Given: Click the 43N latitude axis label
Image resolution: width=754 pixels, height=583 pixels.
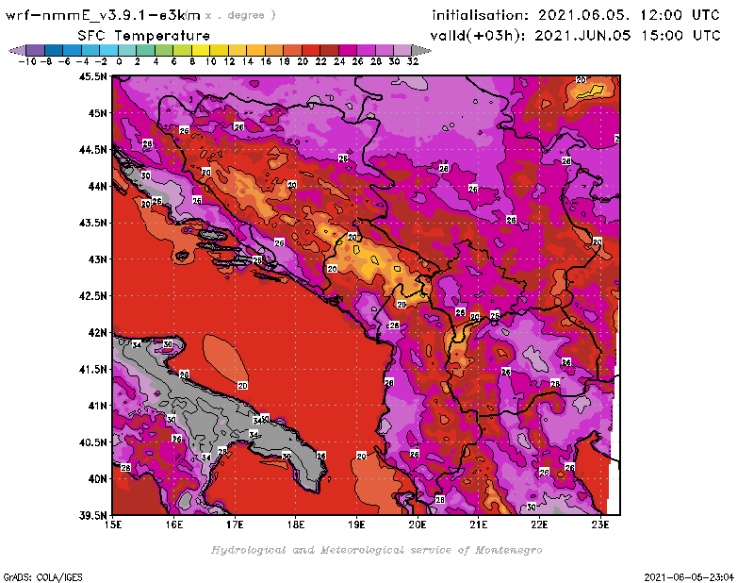Looking at the screenshot, I should point(97,259).
